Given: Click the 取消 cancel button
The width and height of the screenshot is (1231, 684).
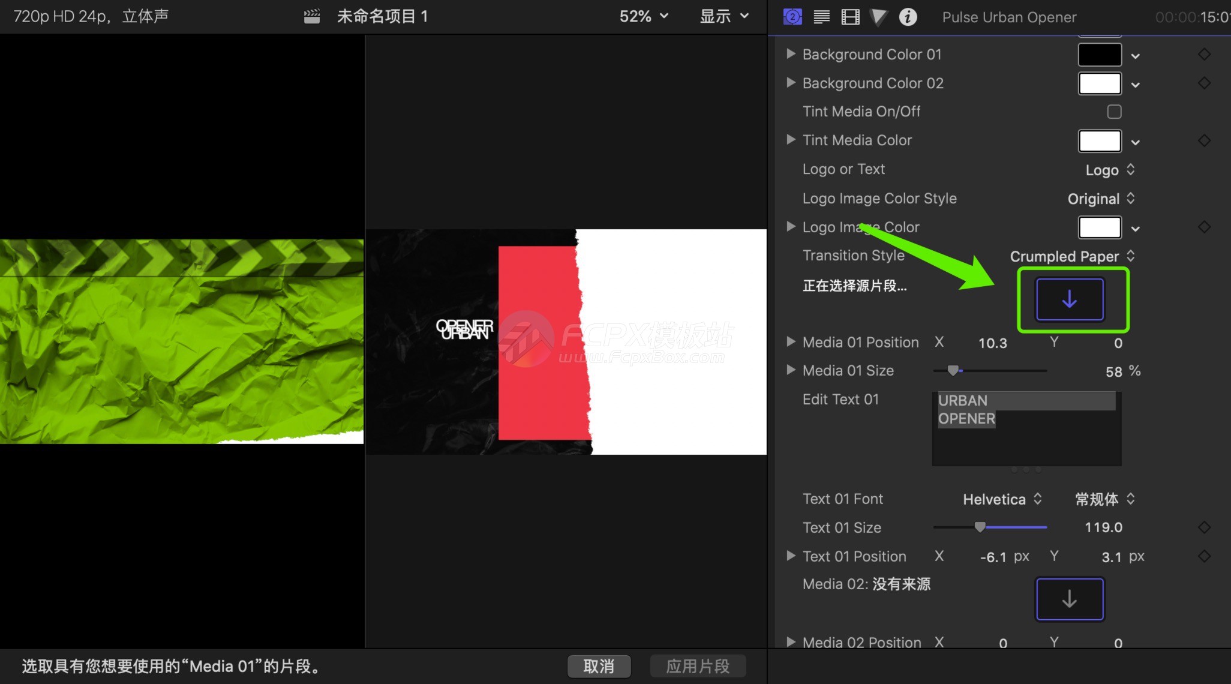Looking at the screenshot, I should coord(599,666).
